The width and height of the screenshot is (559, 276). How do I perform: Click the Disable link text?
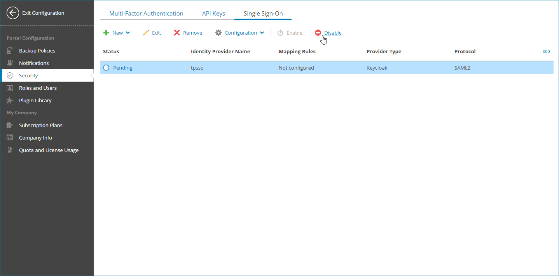tap(333, 33)
